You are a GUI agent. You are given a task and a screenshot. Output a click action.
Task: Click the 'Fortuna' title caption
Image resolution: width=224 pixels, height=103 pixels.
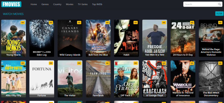[42, 95]
